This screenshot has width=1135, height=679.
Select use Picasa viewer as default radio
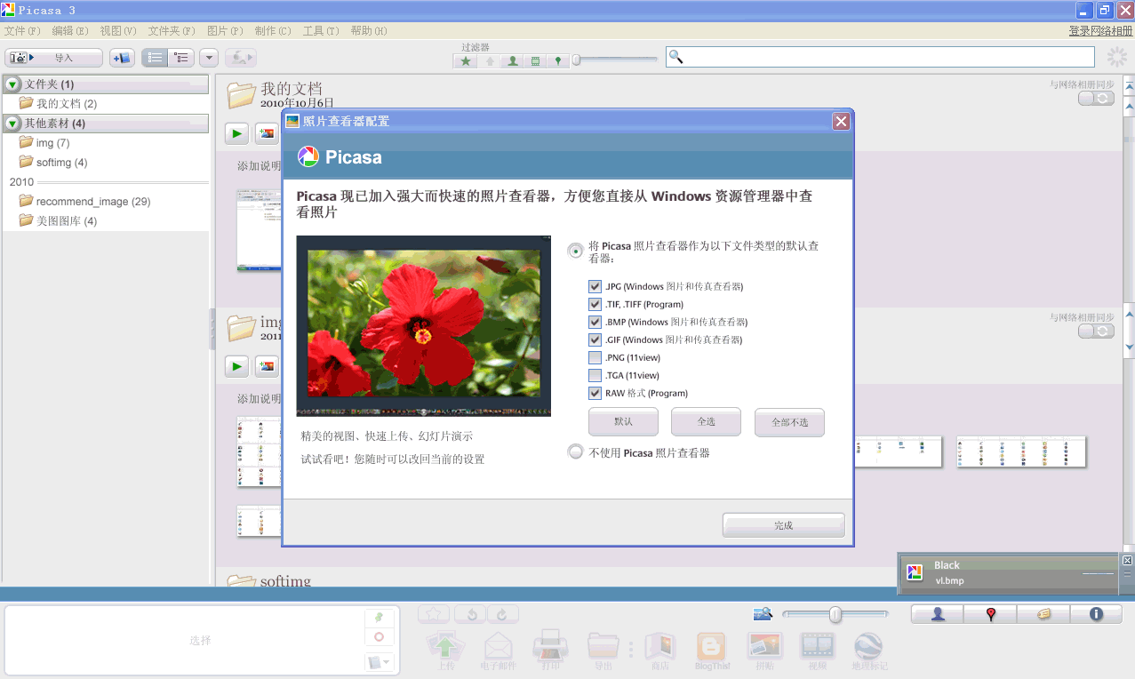pos(576,252)
